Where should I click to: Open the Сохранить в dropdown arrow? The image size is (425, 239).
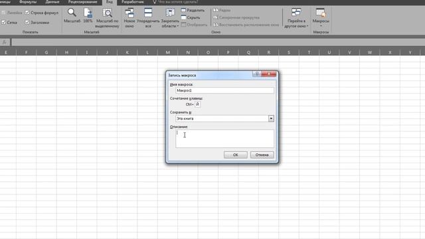[x=271, y=118]
